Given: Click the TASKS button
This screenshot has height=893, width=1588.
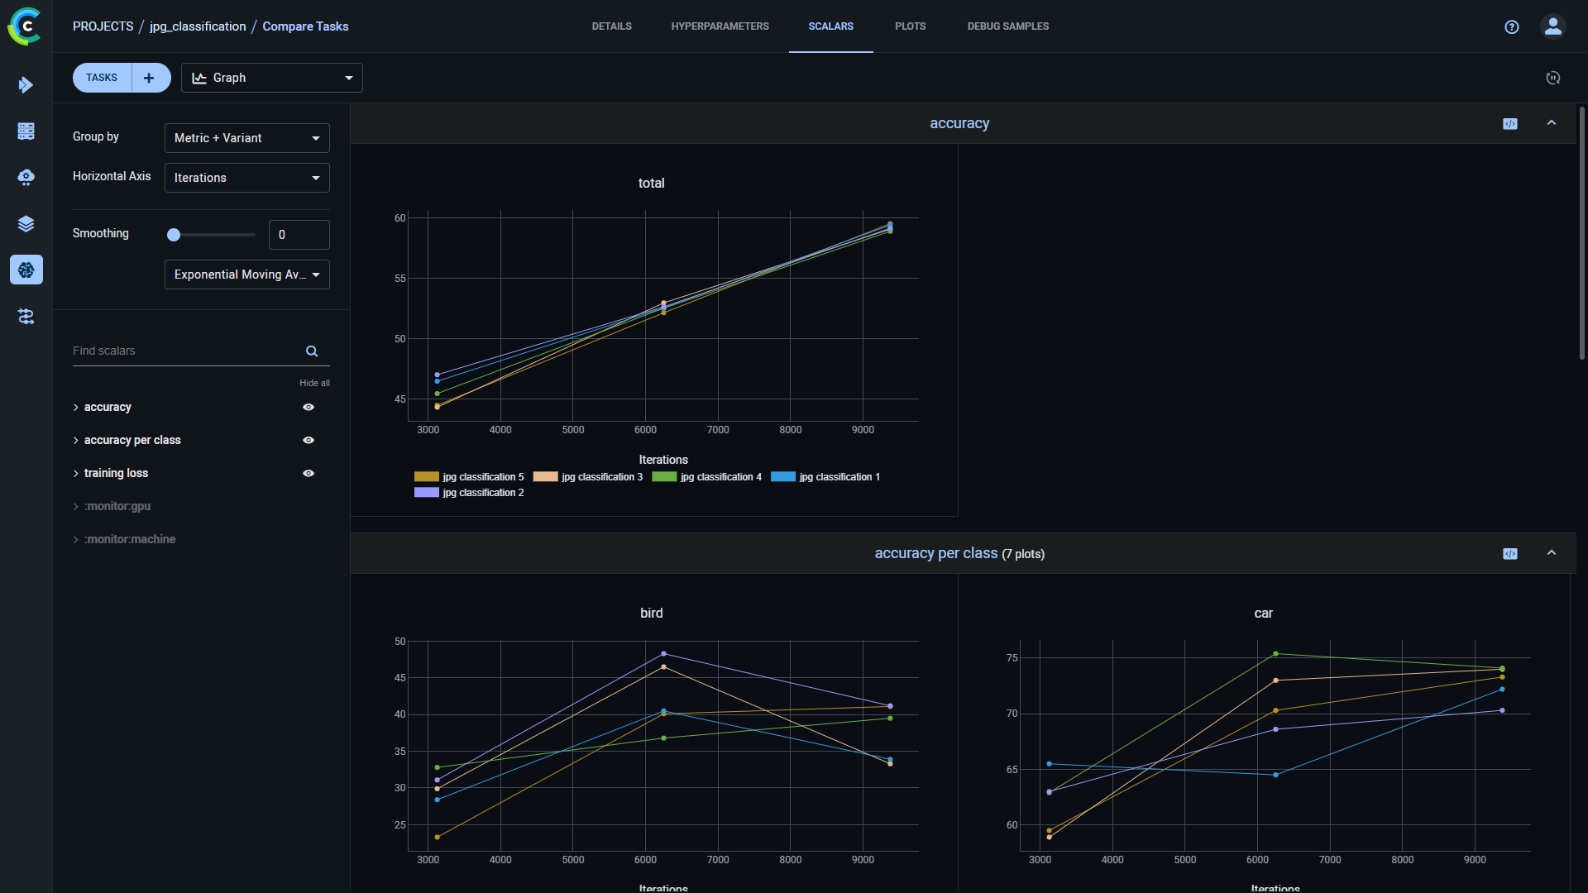Looking at the screenshot, I should [103, 78].
